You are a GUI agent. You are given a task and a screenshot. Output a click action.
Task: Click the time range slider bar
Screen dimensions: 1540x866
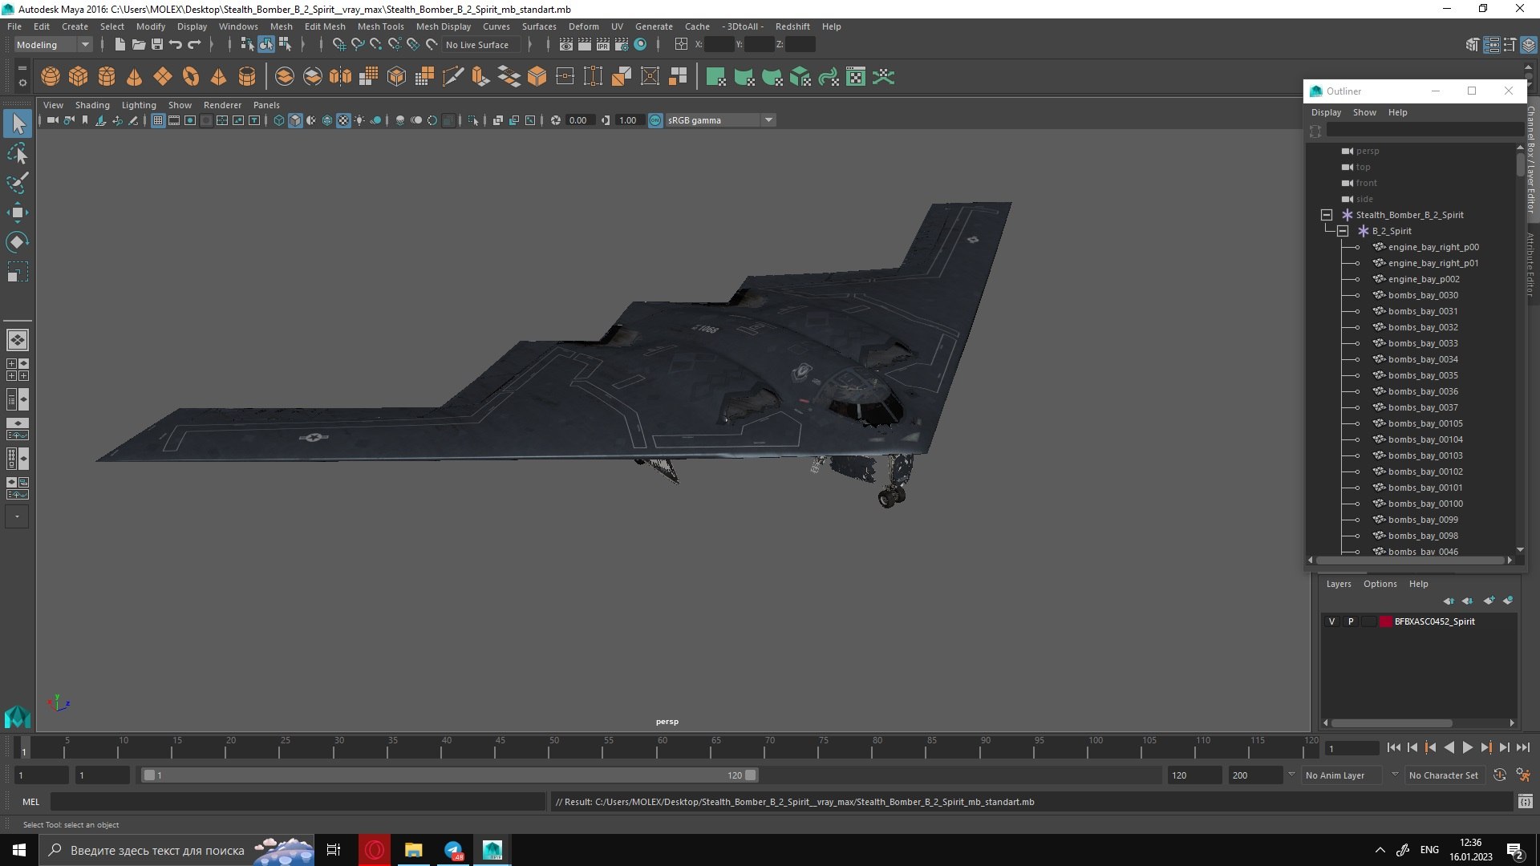tap(449, 775)
